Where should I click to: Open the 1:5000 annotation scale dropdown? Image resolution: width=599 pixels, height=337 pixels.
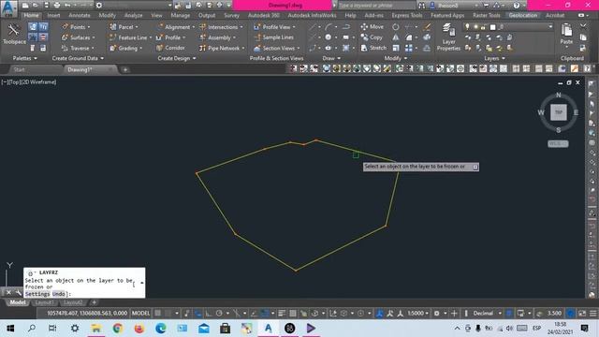point(418,314)
